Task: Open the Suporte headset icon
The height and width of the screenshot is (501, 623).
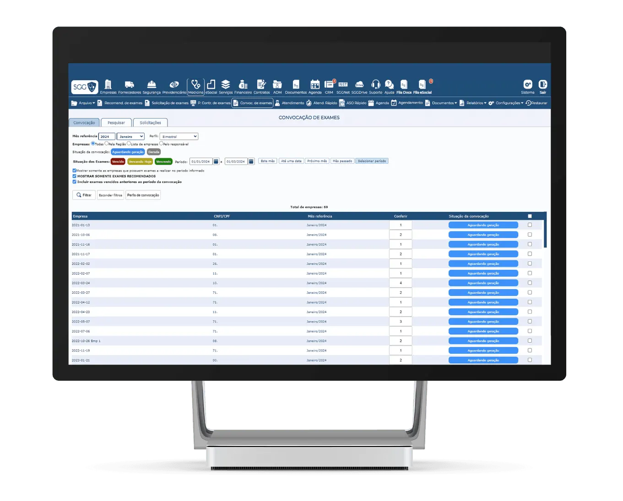Action: (376, 86)
